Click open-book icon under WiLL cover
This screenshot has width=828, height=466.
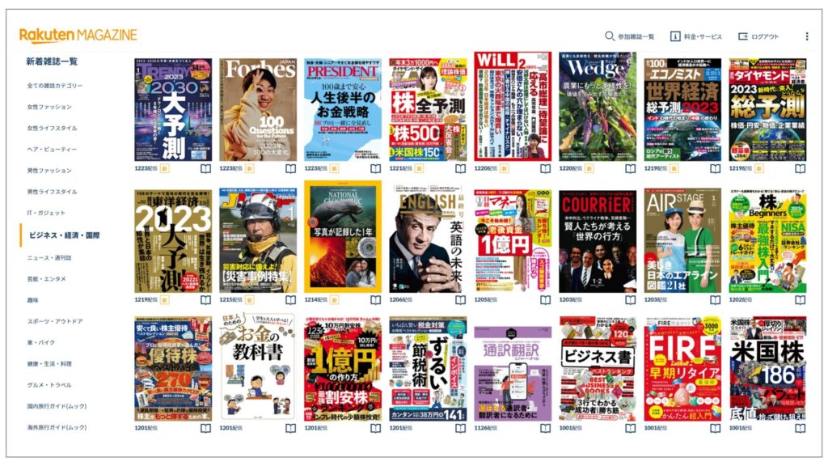546,168
